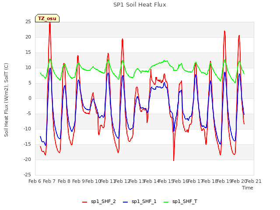Toggle the sp1_SHF_2 legend entry

pyautogui.click(x=99, y=202)
